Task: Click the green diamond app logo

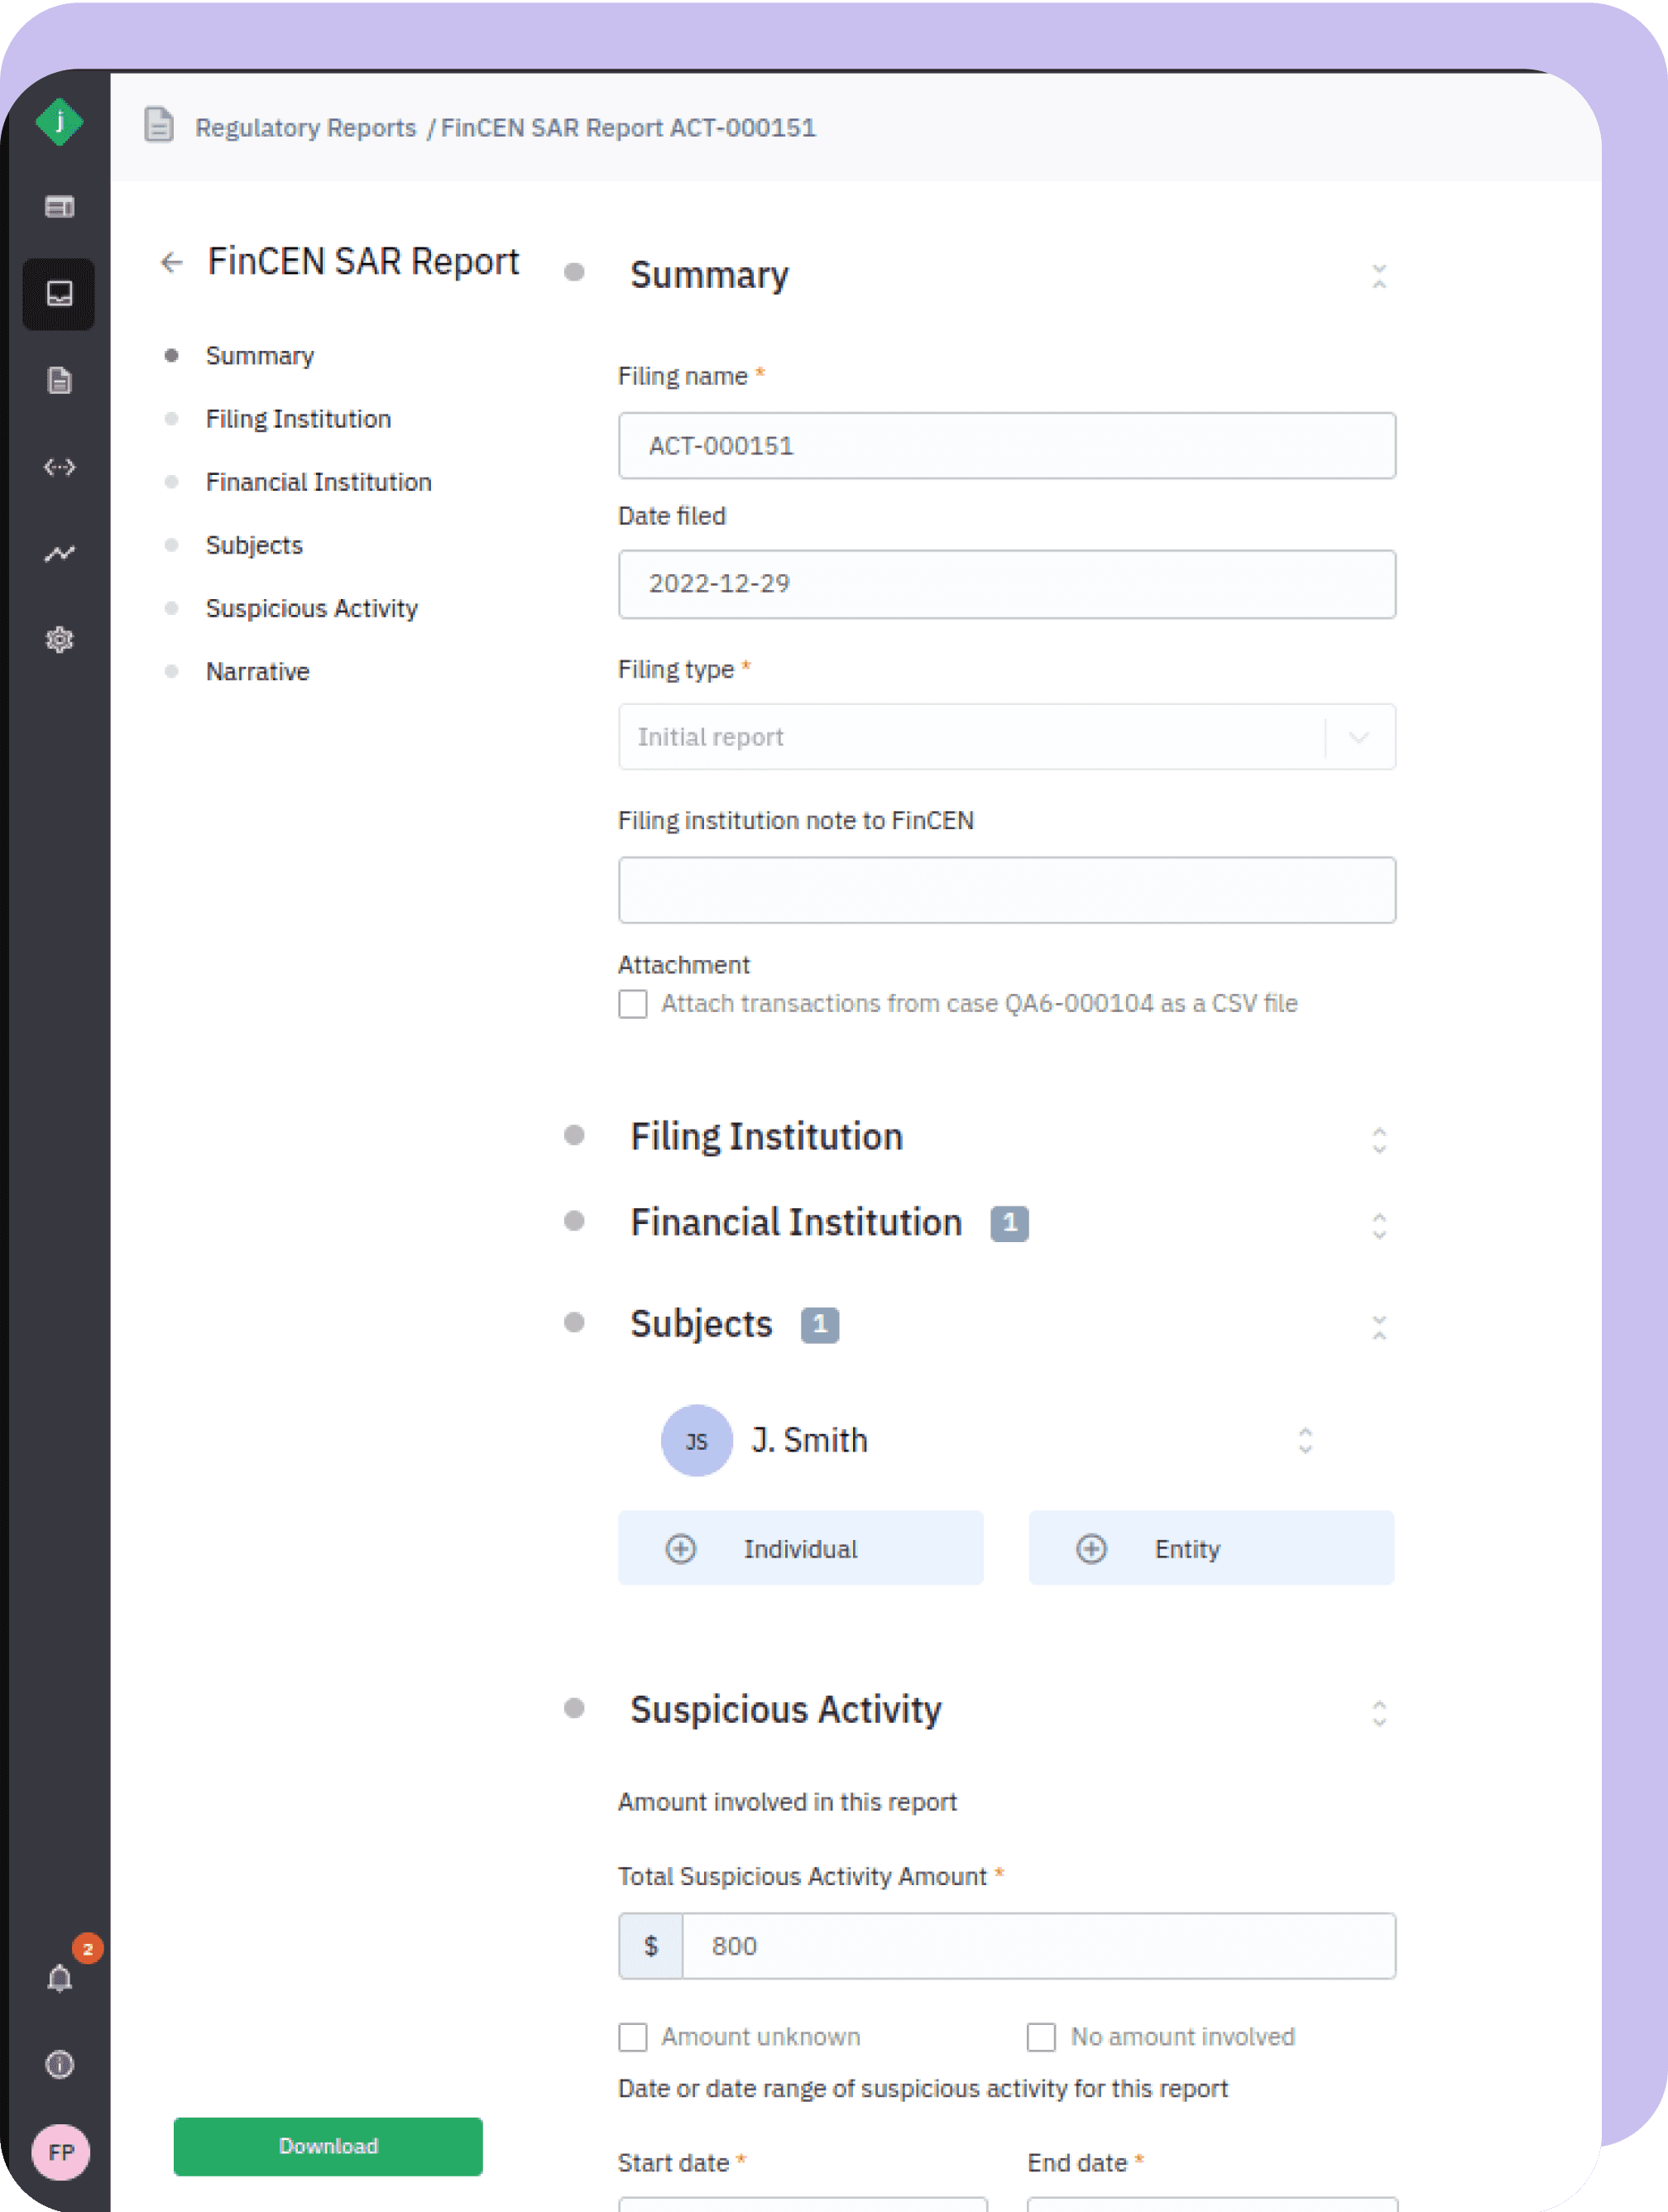Action: coord(59,122)
